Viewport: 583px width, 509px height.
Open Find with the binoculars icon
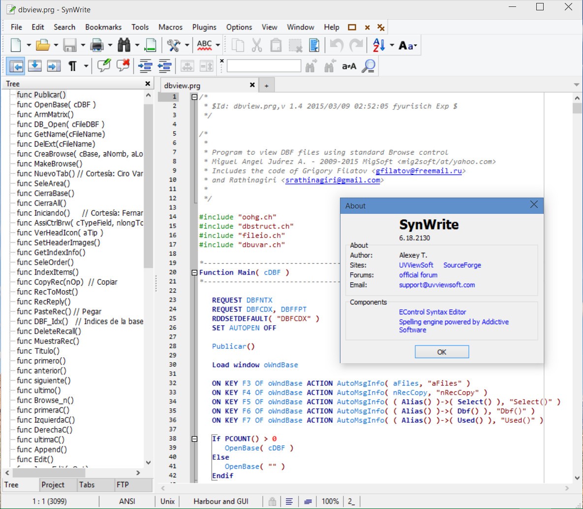point(124,45)
